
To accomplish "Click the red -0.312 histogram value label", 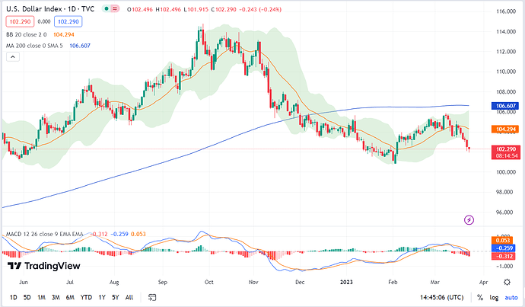I will (x=504, y=257).
